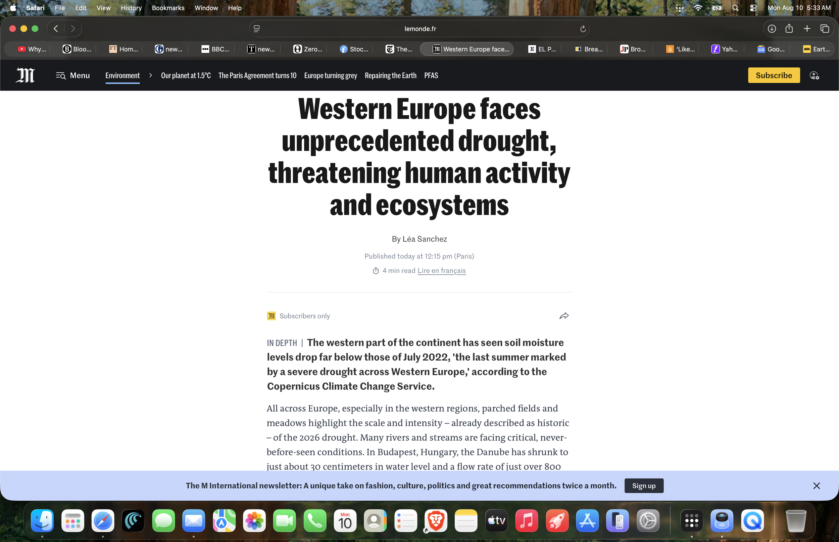Screen dimensions: 839x542
Task: Click the yellow Subscribe button
Action: (x=774, y=75)
